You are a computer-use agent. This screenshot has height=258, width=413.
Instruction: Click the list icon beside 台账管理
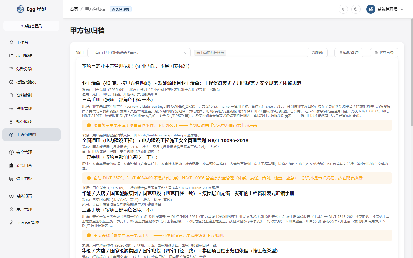tap(11, 108)
